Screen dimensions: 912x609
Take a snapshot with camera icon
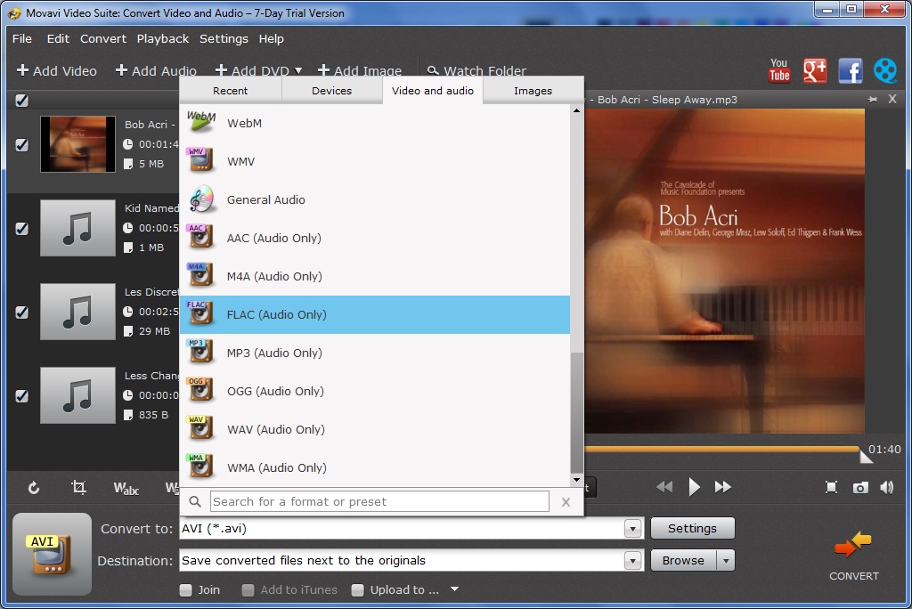(x=860, y=487)
